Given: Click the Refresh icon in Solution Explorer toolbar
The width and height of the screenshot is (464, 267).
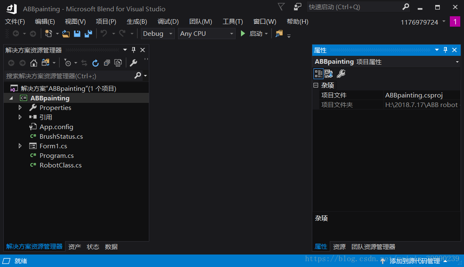Looking at the screenshot, I should [x=95, y=62].
